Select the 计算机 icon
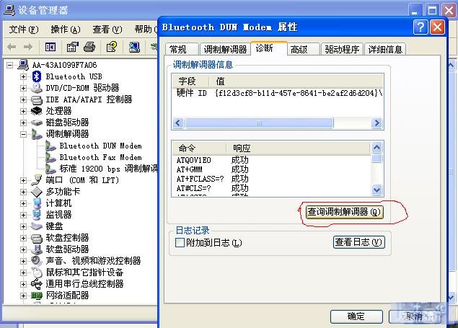 [37, 203]
